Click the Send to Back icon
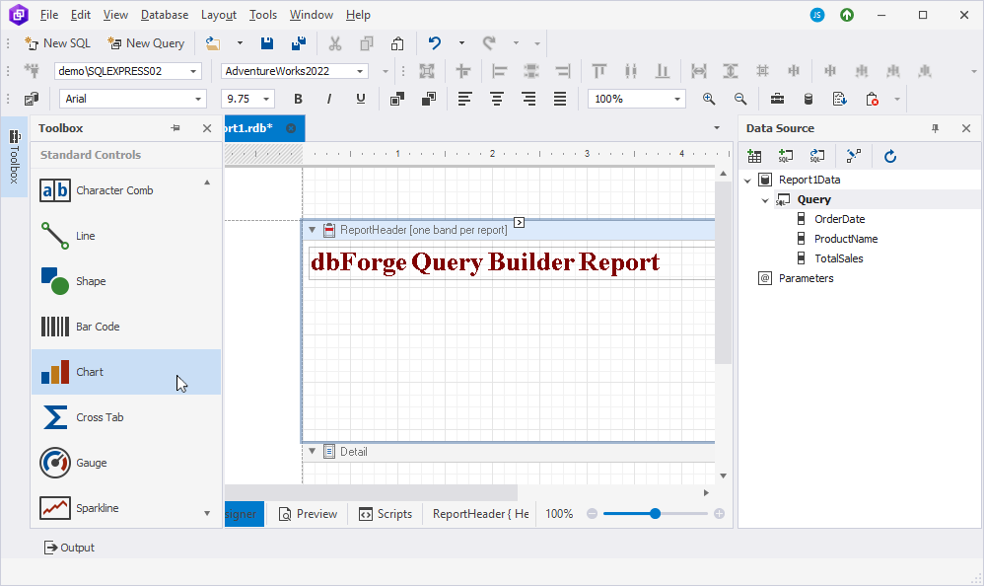 (429, 99)
